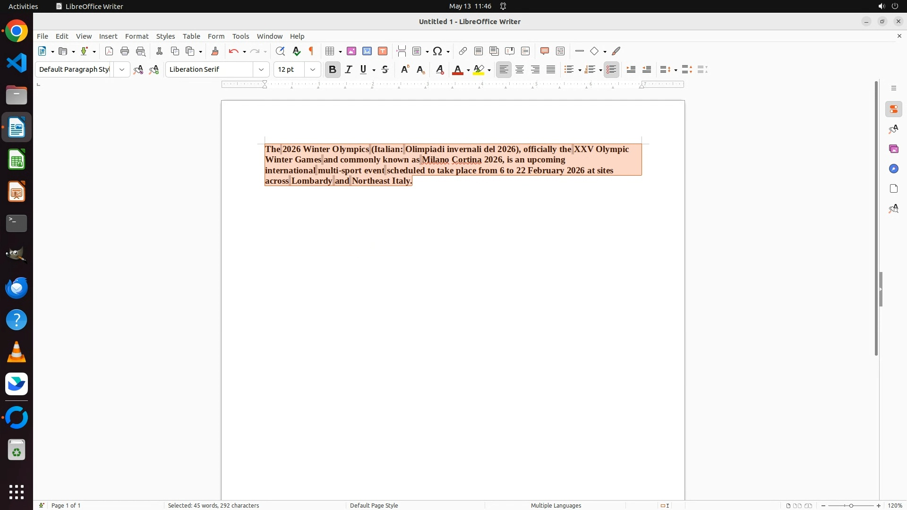Image resolution: width=907 pixels, height=510 pixels.
Task: Click the Strikethrough formatting icon
Action: point(385,69)
